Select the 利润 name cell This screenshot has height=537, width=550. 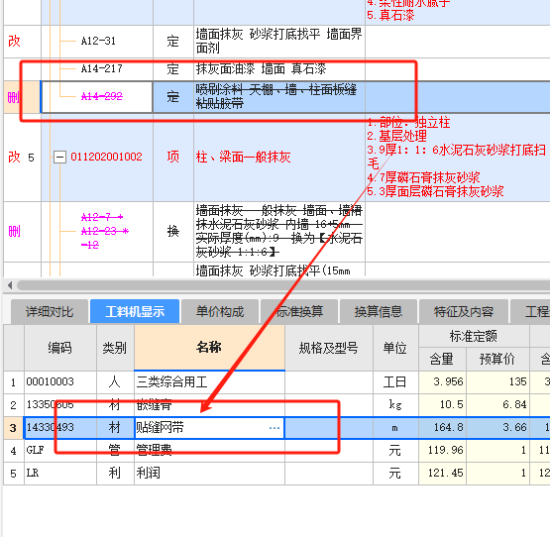click(x=209, y=474)
